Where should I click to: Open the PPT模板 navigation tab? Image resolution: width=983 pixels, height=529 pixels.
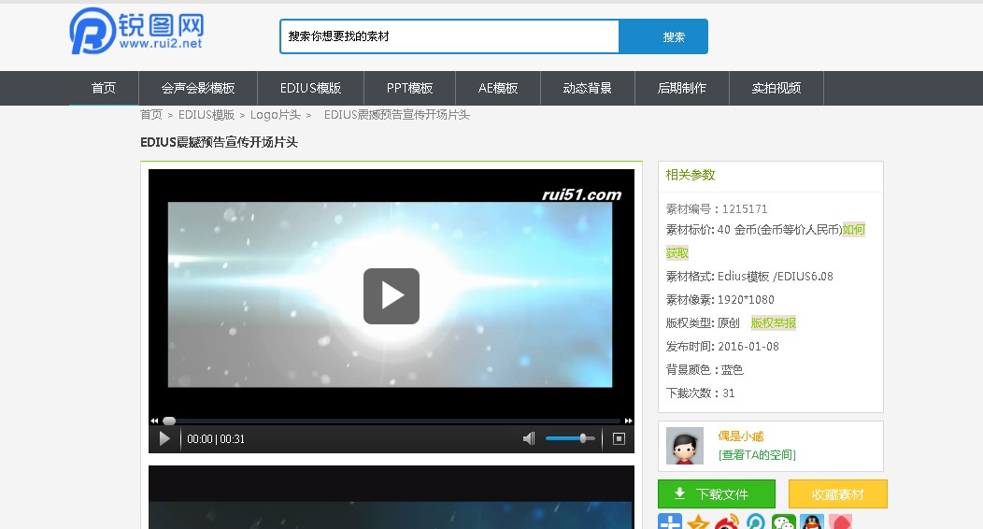[409, 89]
